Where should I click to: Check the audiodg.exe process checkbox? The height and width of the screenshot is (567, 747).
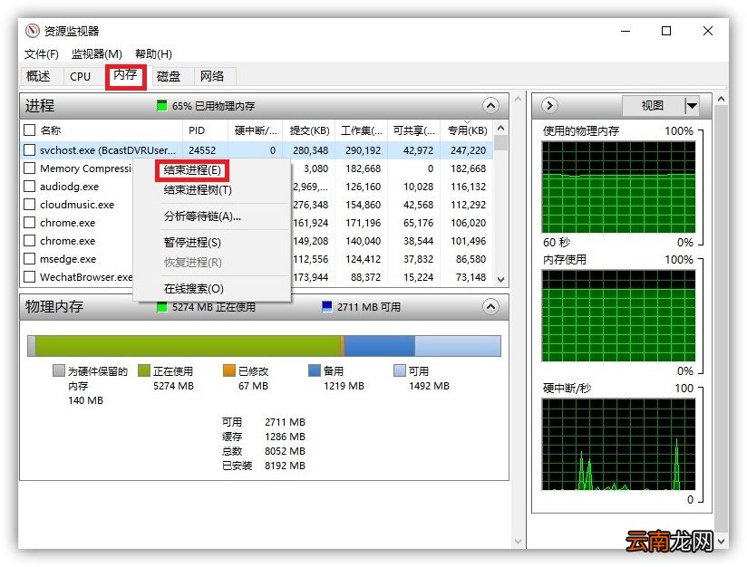pyautogui.click(x=30, y=187)
